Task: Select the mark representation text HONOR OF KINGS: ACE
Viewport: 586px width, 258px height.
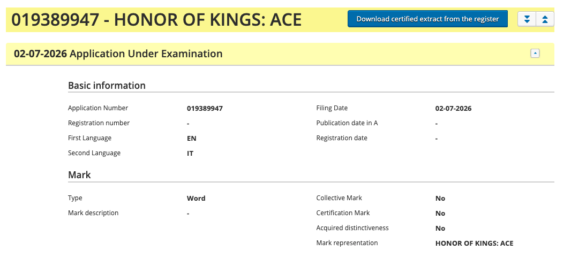Action: [x=474, y=244]
